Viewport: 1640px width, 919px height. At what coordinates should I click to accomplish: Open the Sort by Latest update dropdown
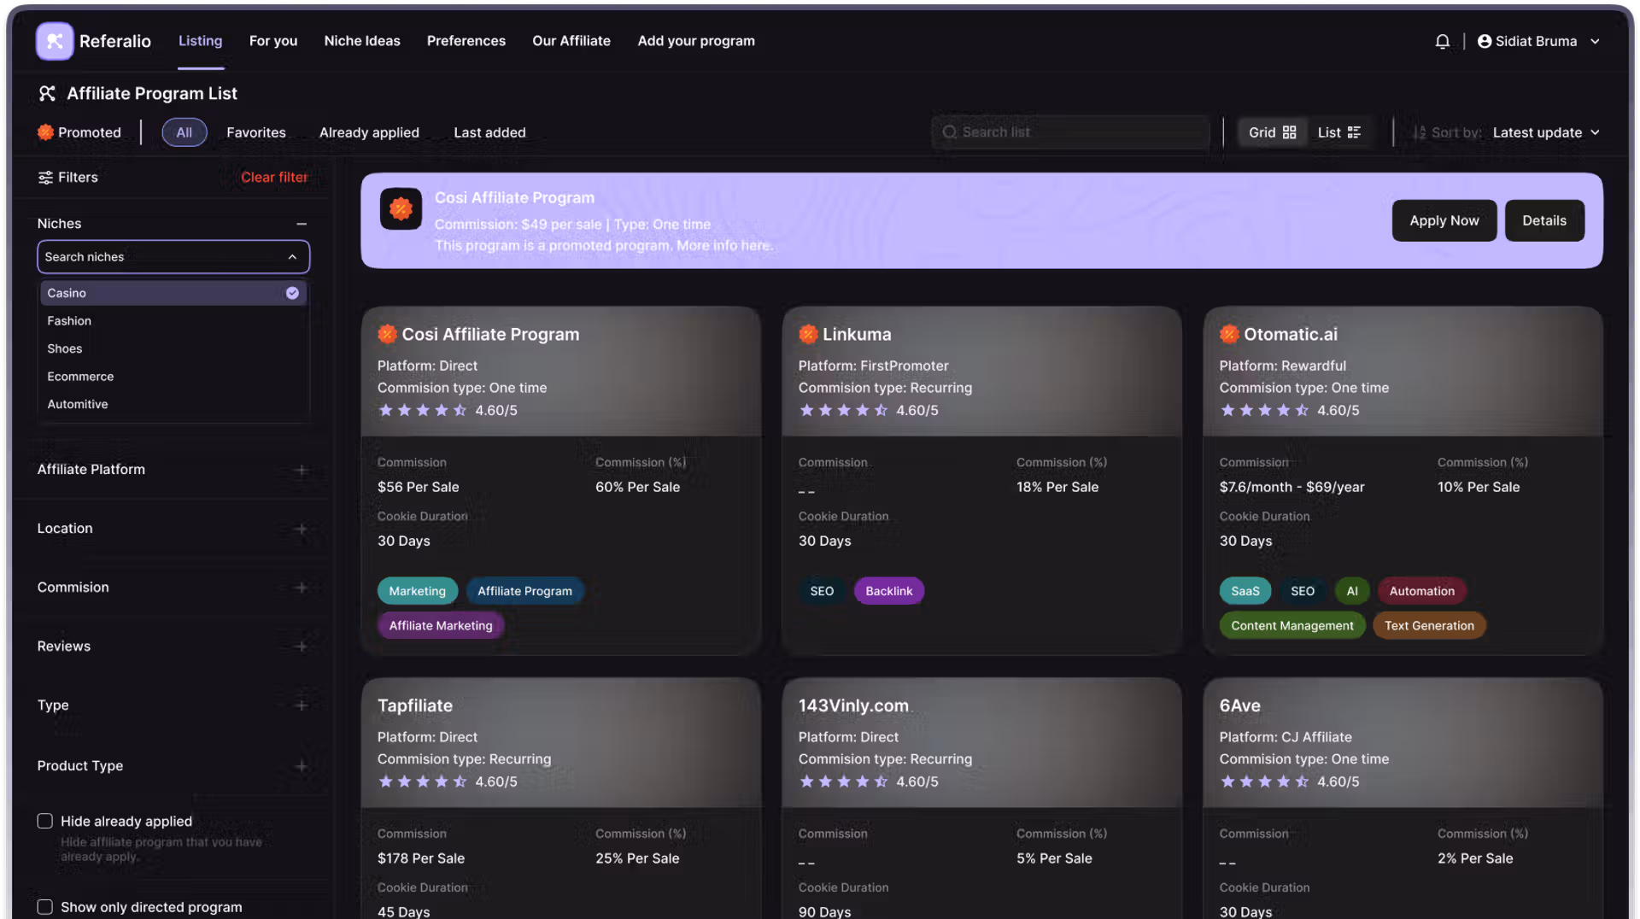[x=1546, y=132]
